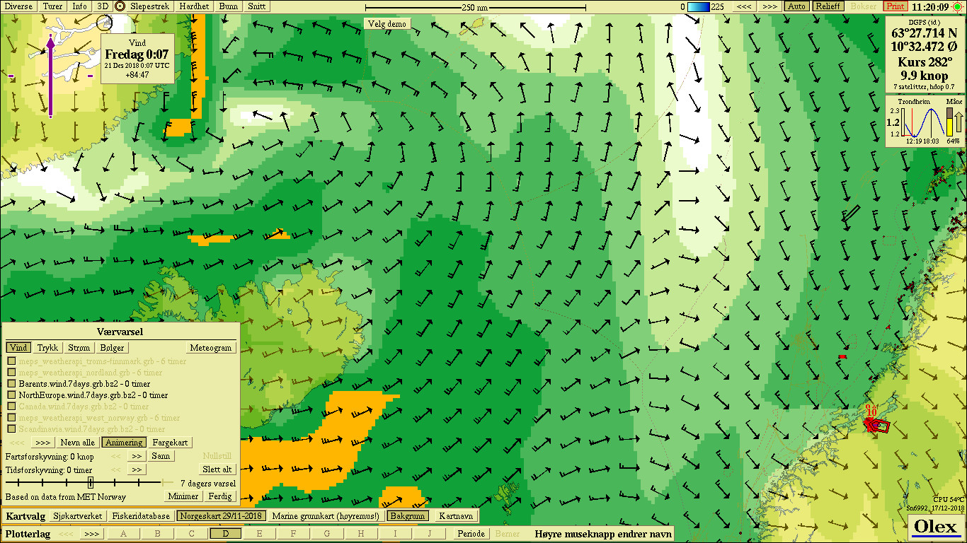Click the top bar >>> button next to Auto

pos(769,6)
